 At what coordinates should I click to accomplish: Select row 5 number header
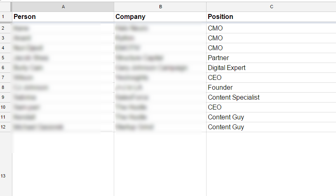click(x=5, y=58)
